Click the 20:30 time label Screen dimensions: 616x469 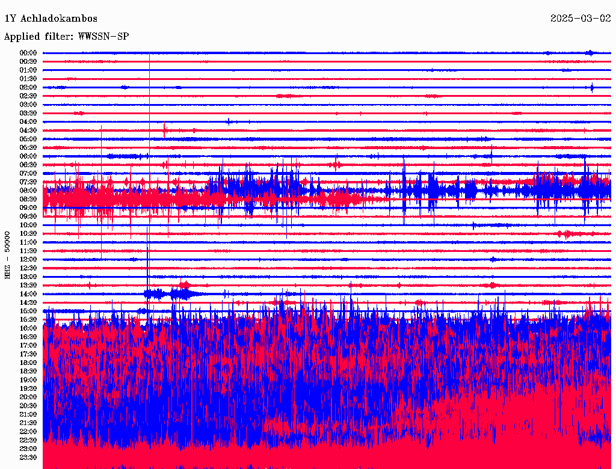[28, 406]
